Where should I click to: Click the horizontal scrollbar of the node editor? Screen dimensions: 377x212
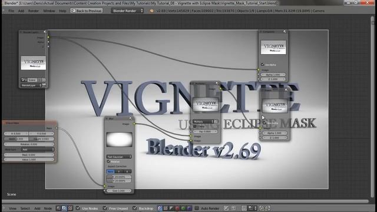click(x=185, y=201)
